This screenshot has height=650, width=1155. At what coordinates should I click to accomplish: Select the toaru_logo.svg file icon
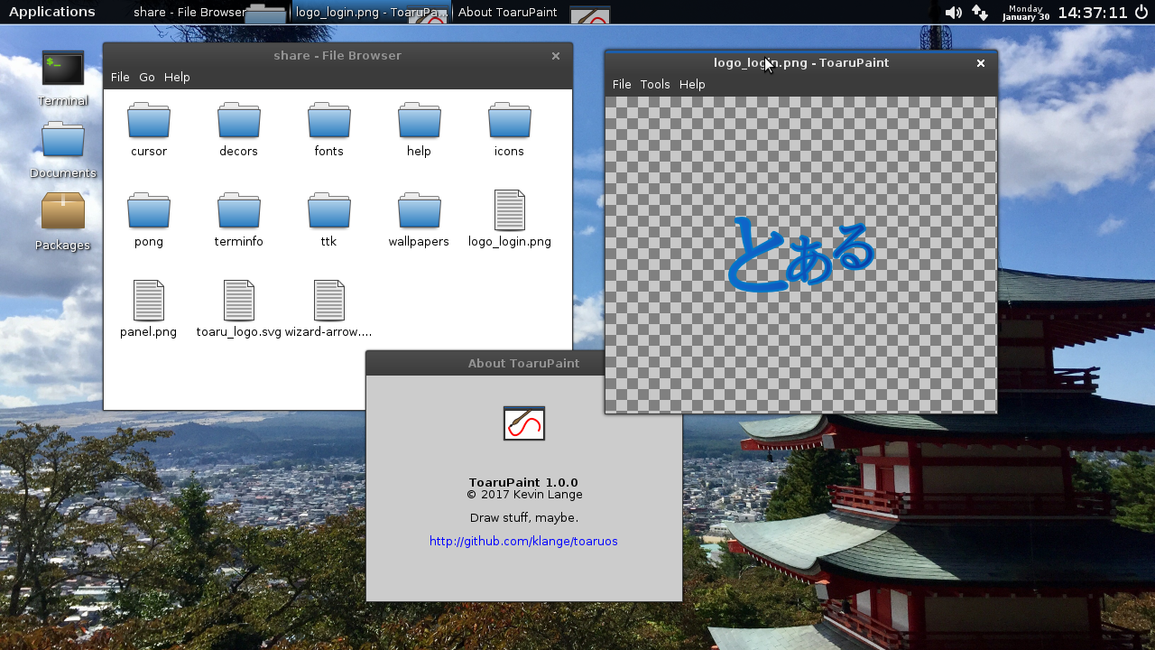click(x=239, y=302)
